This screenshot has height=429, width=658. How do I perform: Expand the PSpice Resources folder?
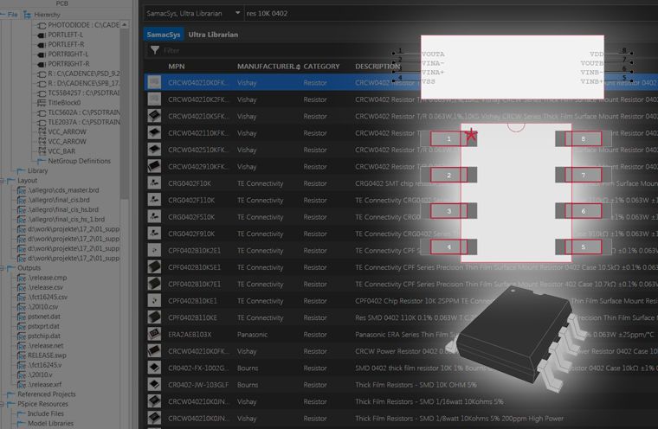[x=3, y=404]
